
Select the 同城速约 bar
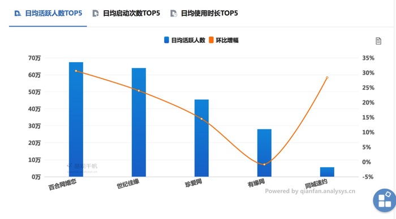[327, 172]
